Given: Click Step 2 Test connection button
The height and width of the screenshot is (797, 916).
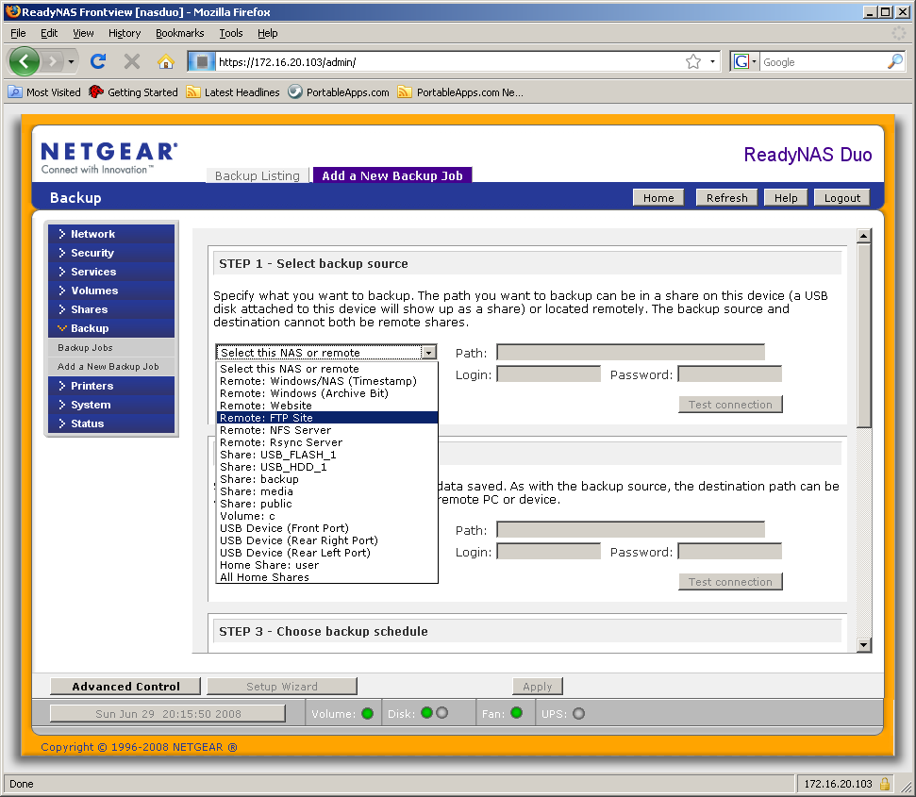Looking at the screenshot, I should pos(730,582).
